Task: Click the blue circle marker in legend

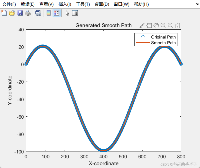Action: (x=143, y=37)
